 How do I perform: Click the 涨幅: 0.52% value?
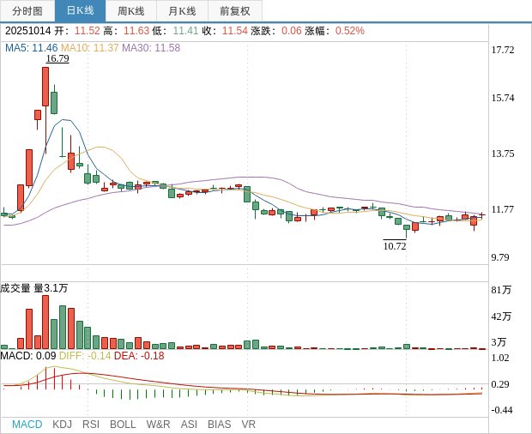click(x=335, y=31)
